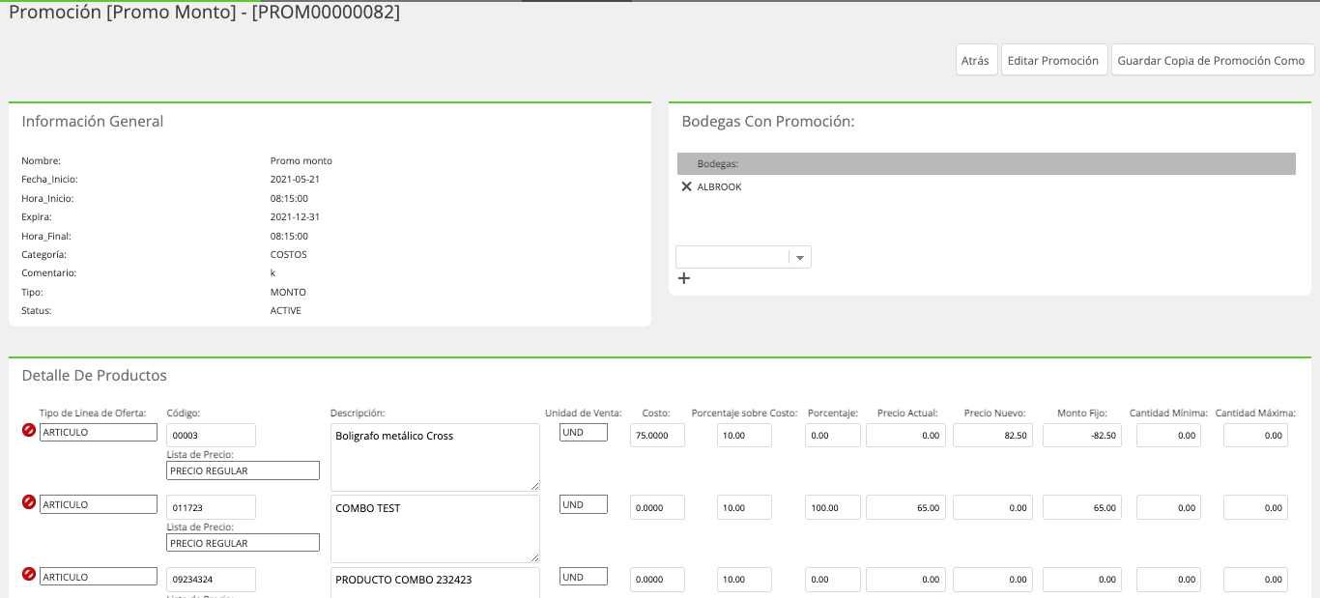
Task: Click the Detalle De Productos heading
Action: [x=95, y=375]
